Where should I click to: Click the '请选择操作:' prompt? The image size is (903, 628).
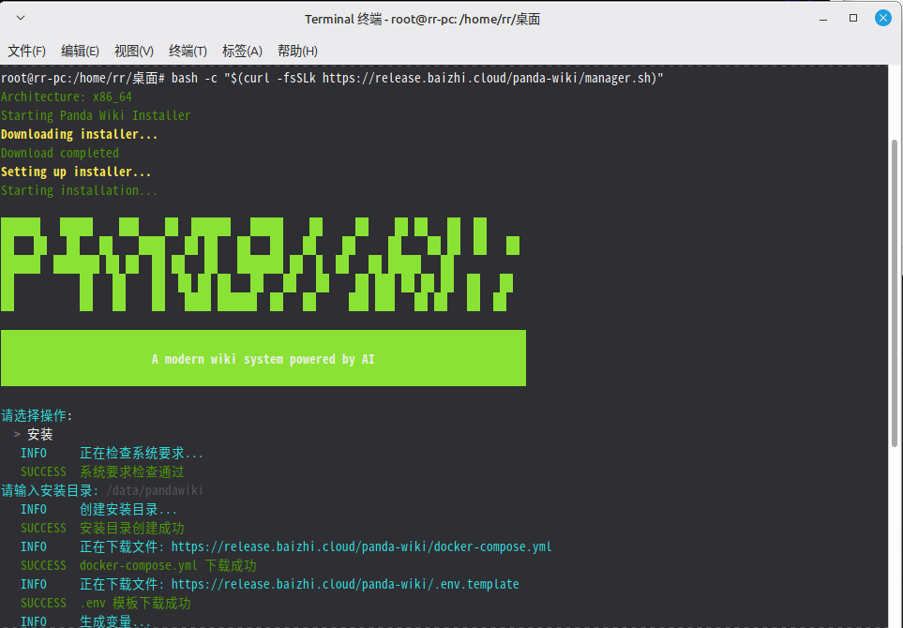click(37, 415)
